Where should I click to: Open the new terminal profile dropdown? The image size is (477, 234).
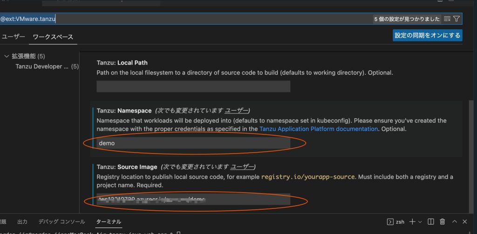coord(420,222)
